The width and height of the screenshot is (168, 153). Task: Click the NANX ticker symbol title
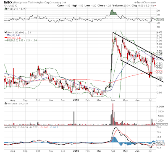8,3
